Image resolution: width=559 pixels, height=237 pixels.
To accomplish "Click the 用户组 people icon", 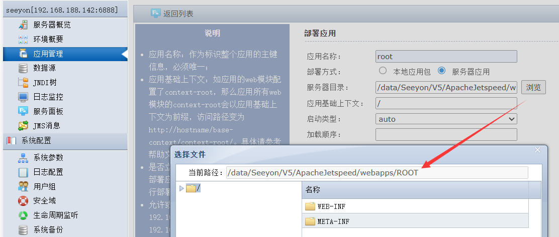I will (x=23, y=186).
